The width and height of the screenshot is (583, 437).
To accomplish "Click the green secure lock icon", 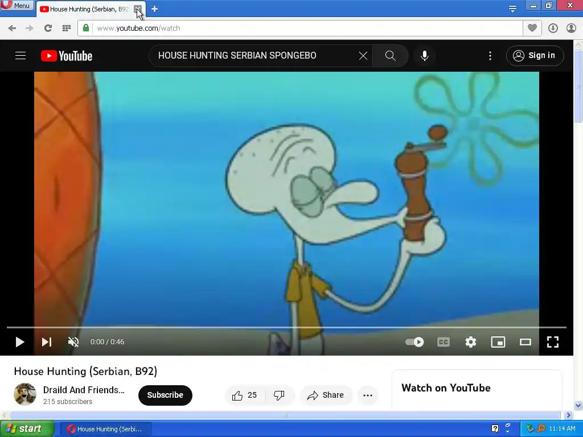I will point(86,28).
